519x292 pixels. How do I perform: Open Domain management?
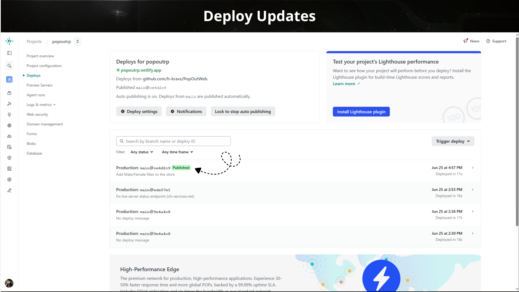[45, 124]
